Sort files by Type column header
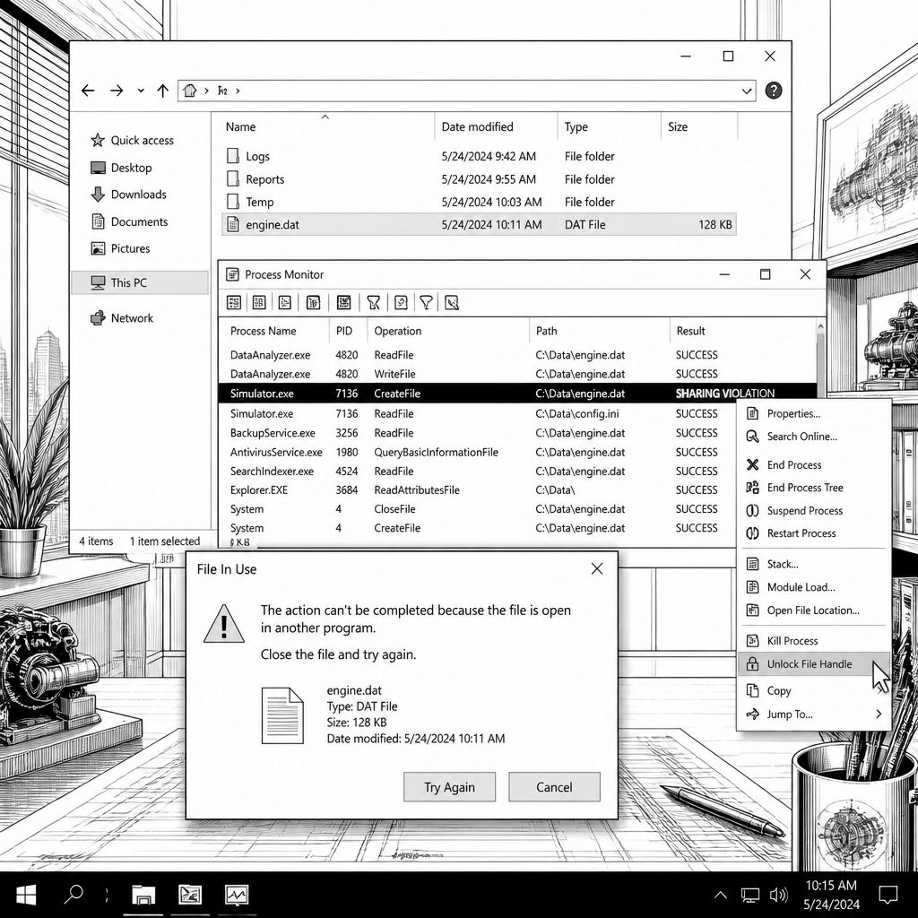This screenshot has width=918, height=918. click(x=576, y=126)
